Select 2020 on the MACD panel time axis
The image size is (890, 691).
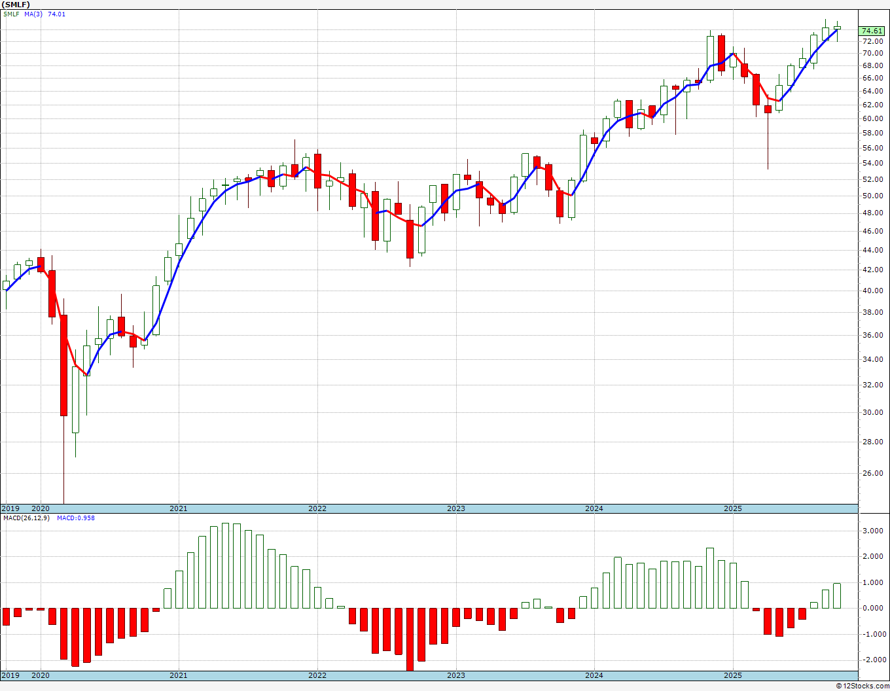click(x=41, y=675)
